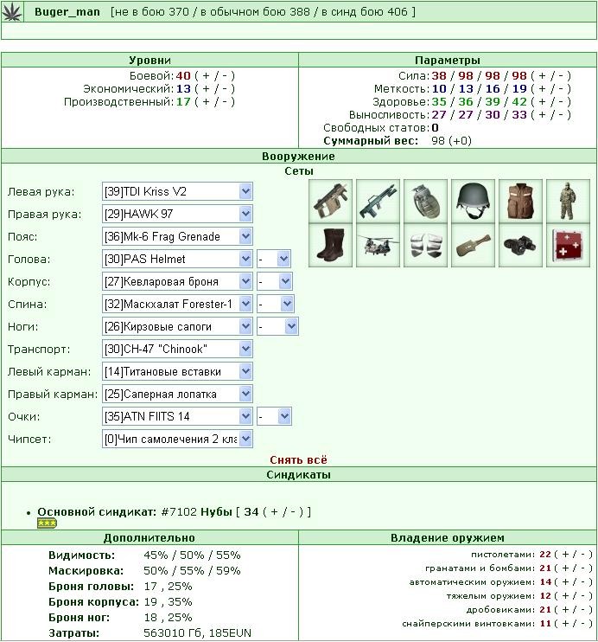Increase Сила stat with plus
The image size is (598, 642).
[542, 76]
